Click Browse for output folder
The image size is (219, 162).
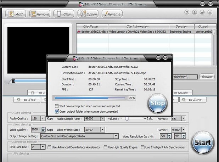coord(207,77)
